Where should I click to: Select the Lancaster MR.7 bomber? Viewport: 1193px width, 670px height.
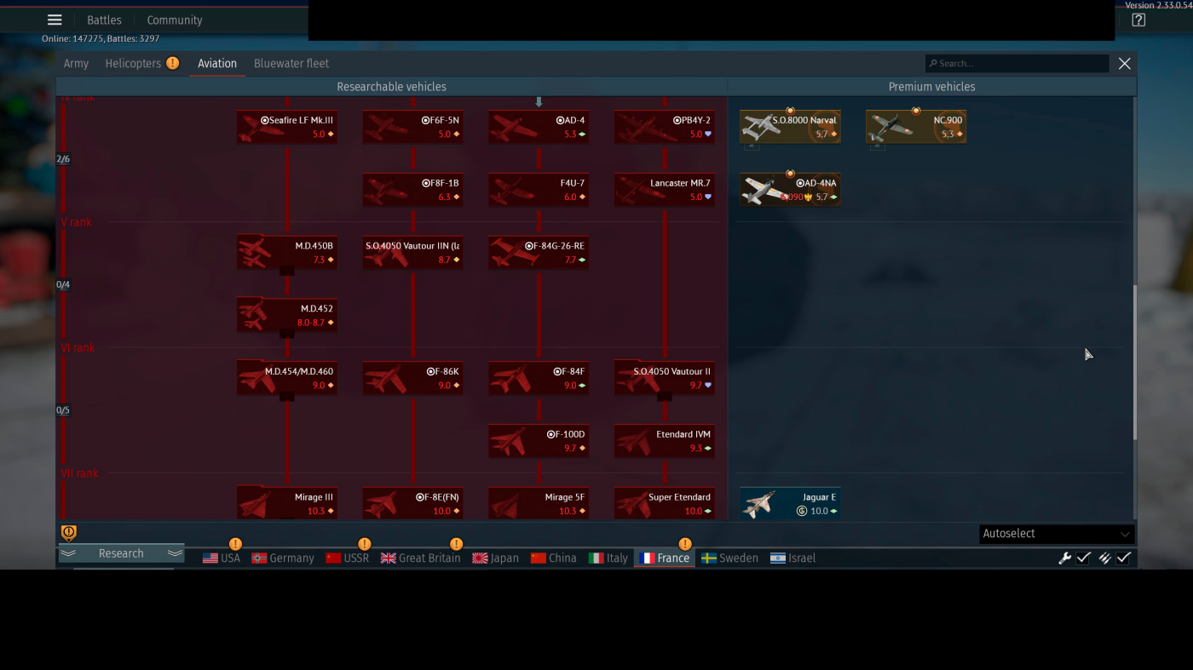point(665,190)
